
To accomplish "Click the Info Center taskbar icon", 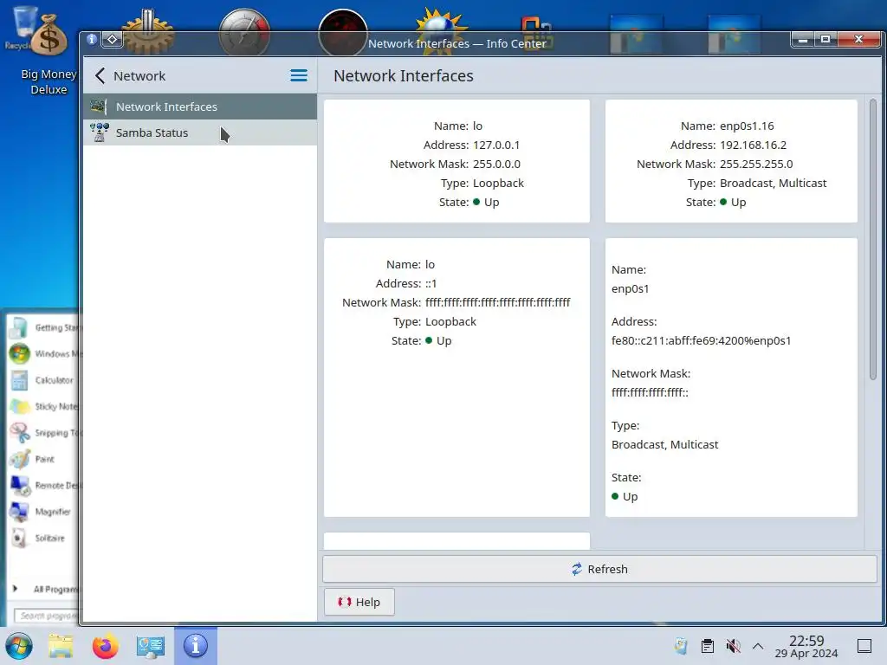I will [x=196, y=646].
